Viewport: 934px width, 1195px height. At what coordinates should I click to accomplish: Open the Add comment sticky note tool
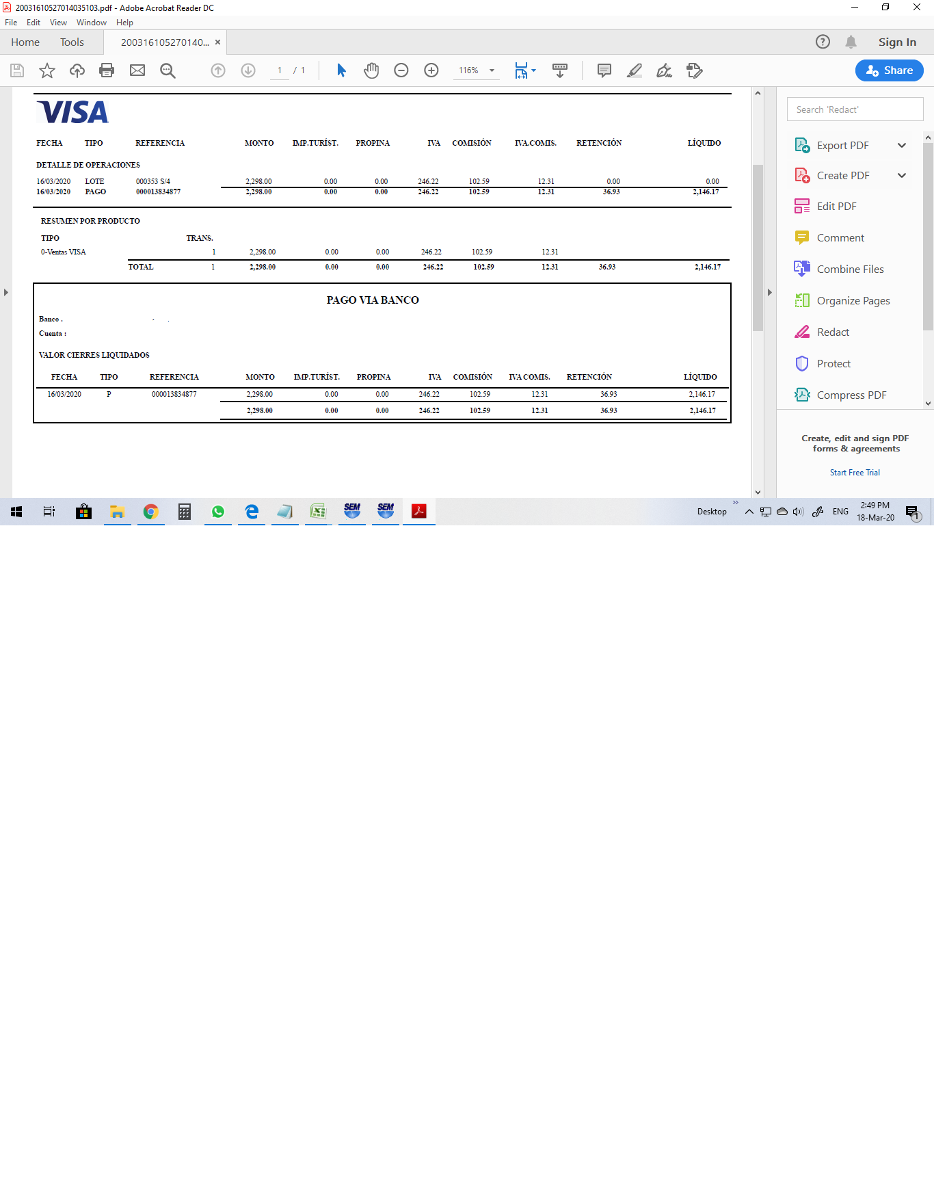604,70
